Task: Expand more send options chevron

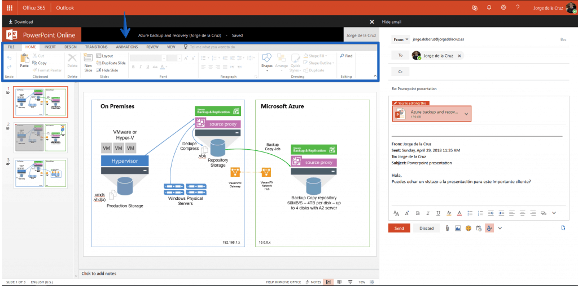Action: point(500,228)
